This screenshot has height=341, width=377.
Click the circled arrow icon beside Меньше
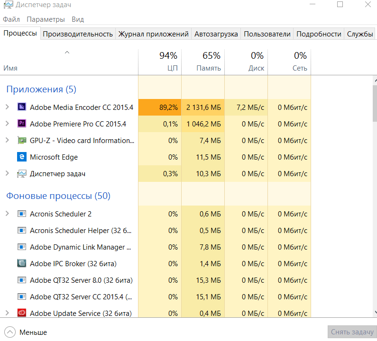pyautogui.click(x=10, y=332)
